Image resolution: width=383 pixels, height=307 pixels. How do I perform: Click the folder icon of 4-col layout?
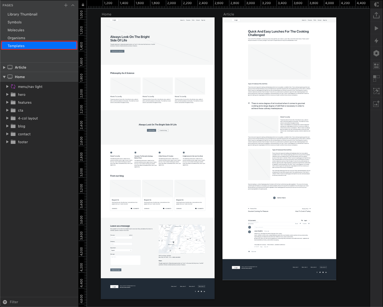[x=13, y=118]
